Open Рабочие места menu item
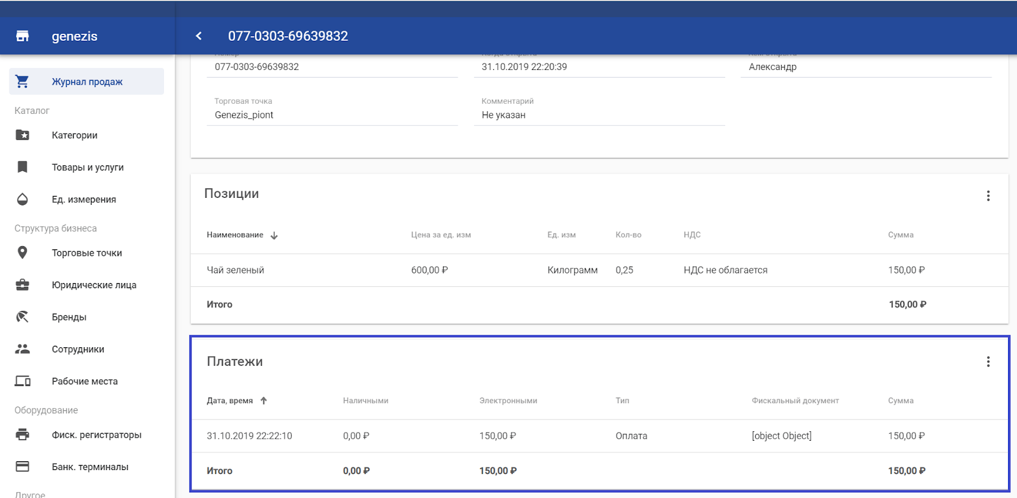 pos(85,381)
